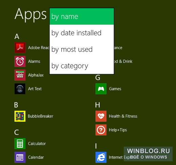The image size is (176, 165).
Task: Click the 'Art Text' app label
Action: (35, 89)
